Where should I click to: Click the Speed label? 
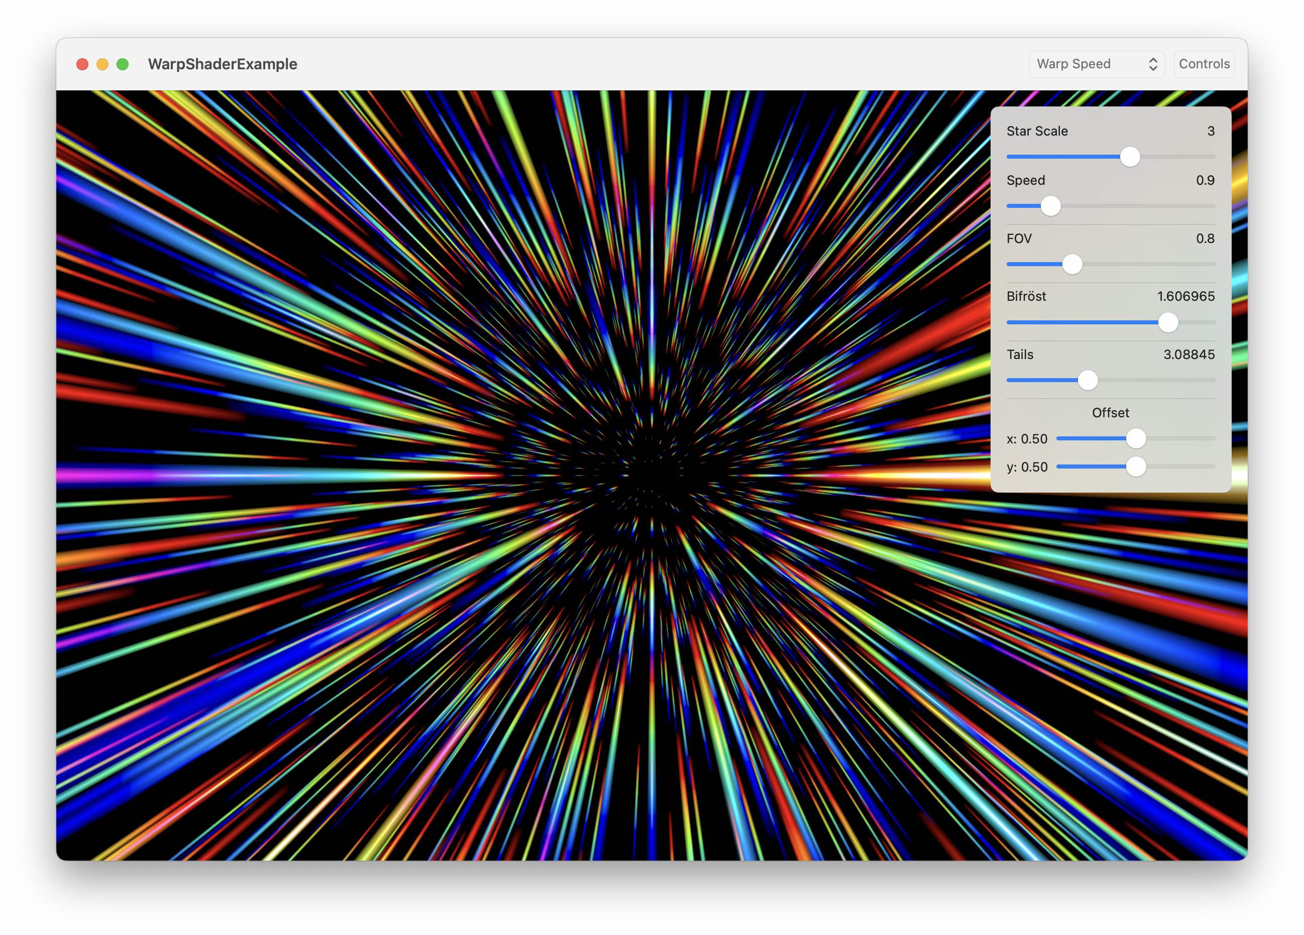pos(1025,180)
